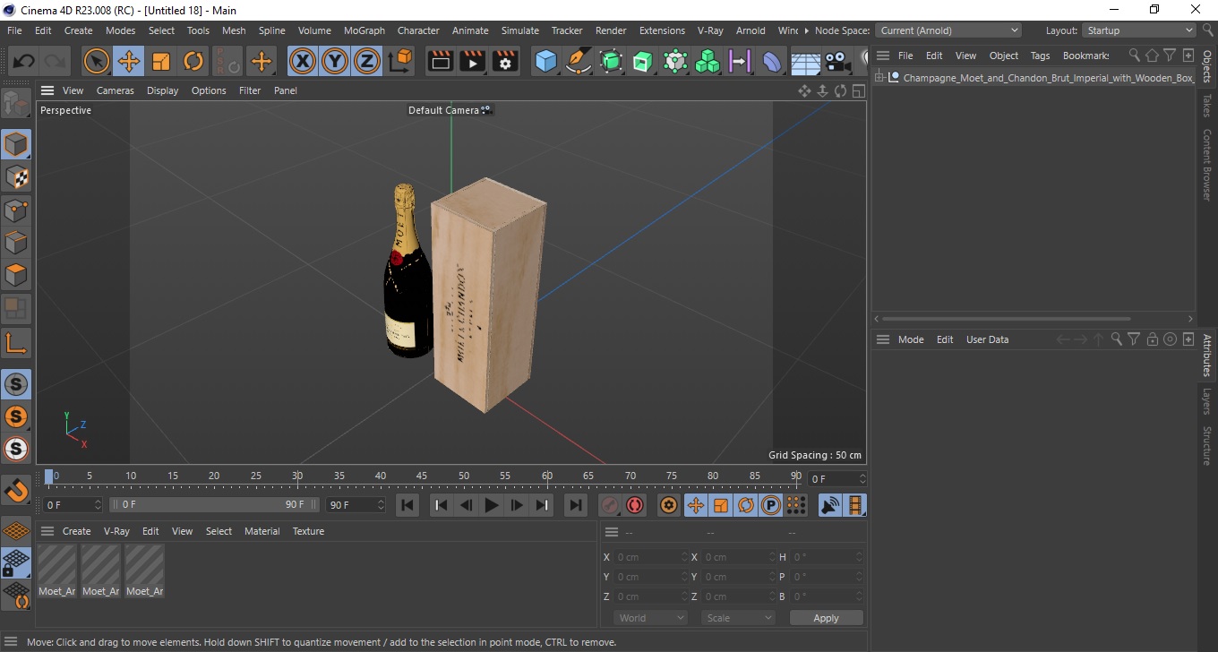
Task: Select the Live Selection tool
Action: [x=96, y=62]
